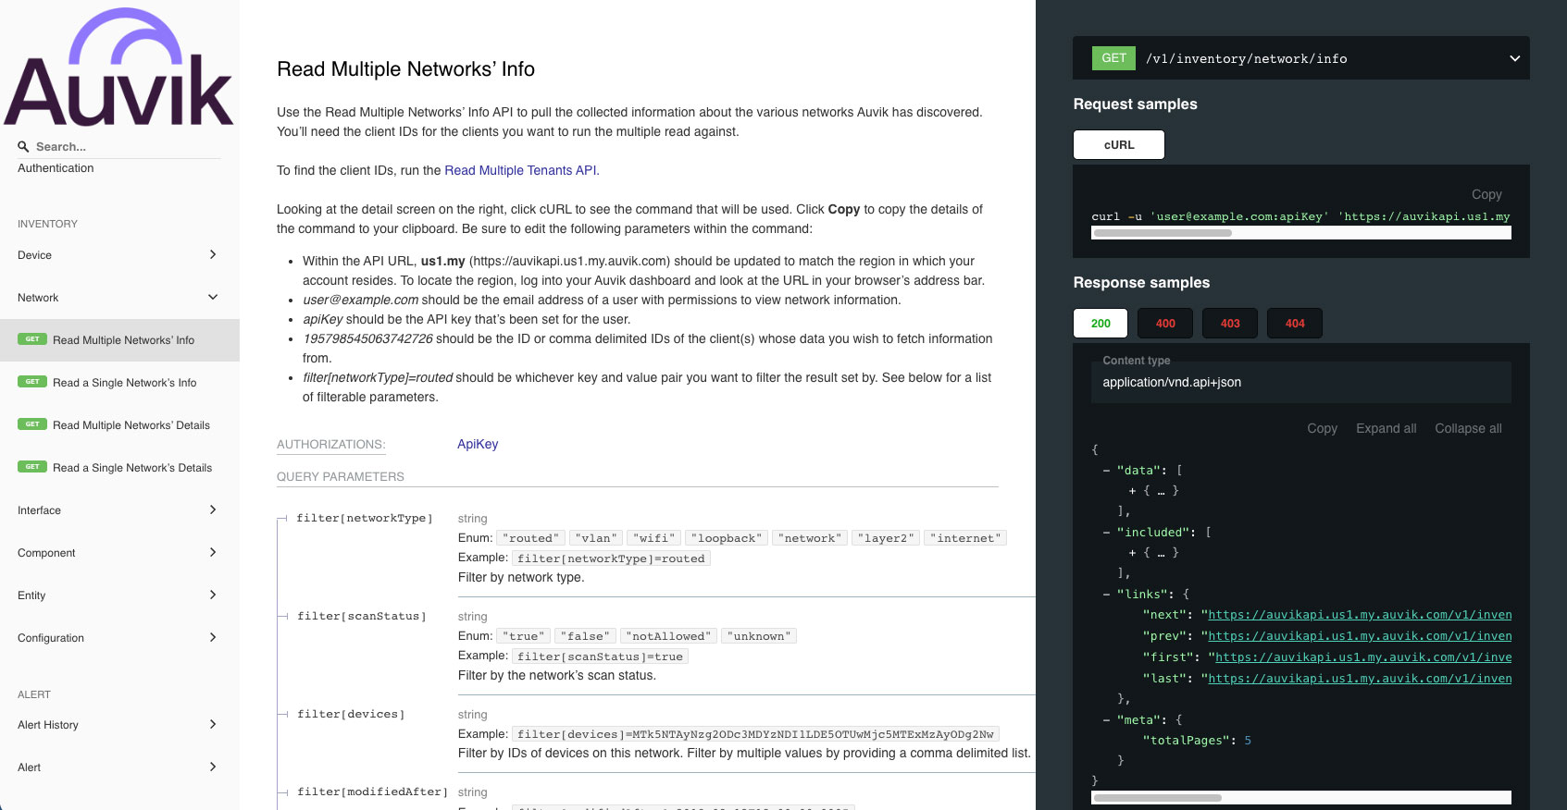Expand the Configuration menu chevron
1567x810 pixels.
(213, 637)
